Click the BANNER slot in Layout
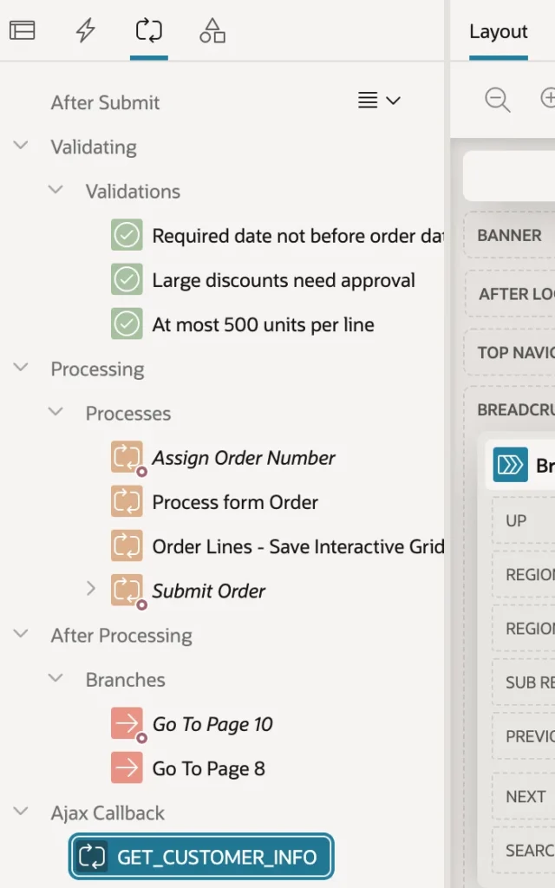The width and height of the screenshot is (555, 888). point(510,235)
